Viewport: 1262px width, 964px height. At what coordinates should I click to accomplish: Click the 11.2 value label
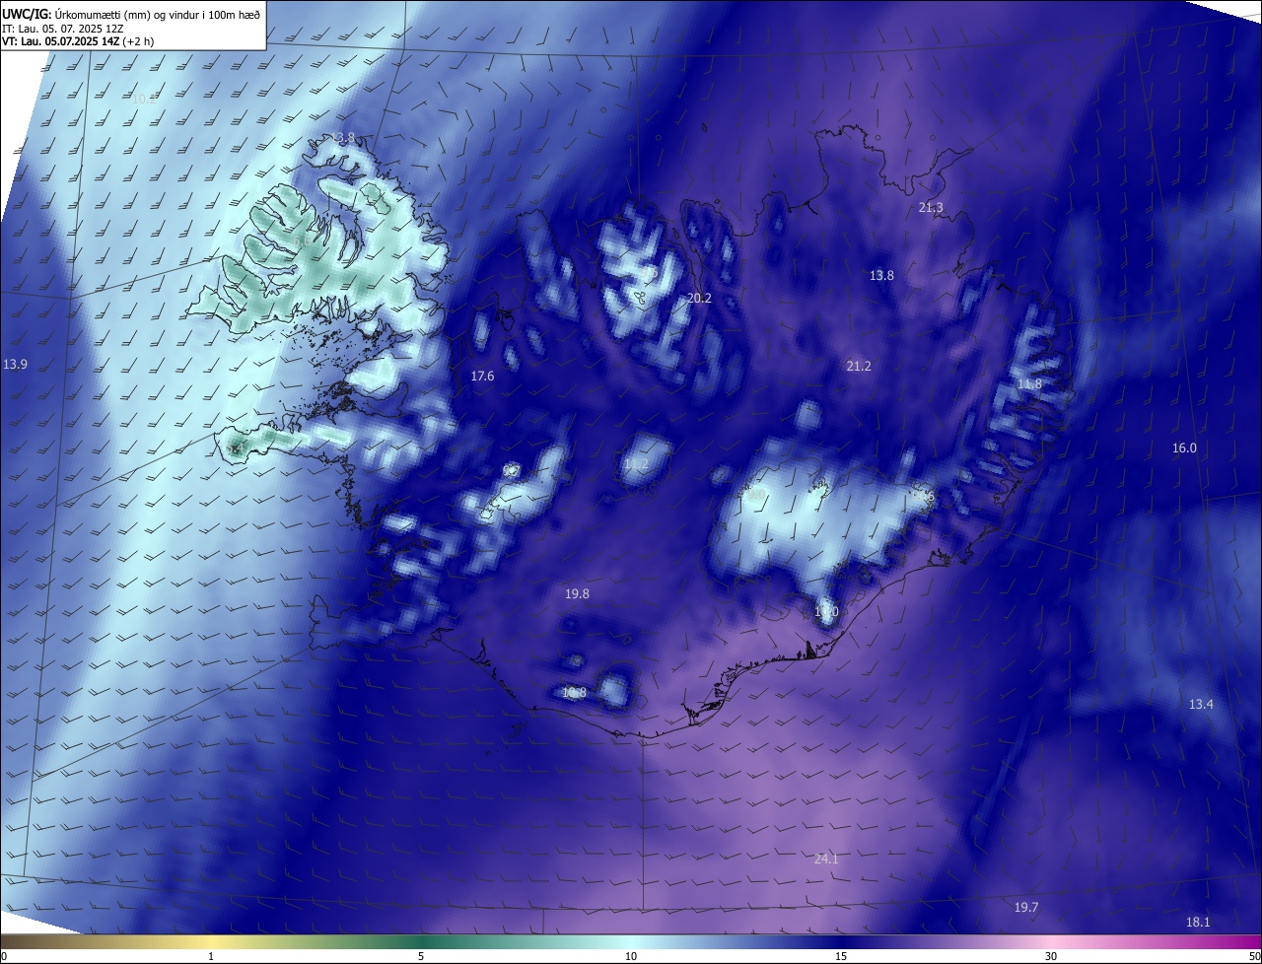[637, 464]
